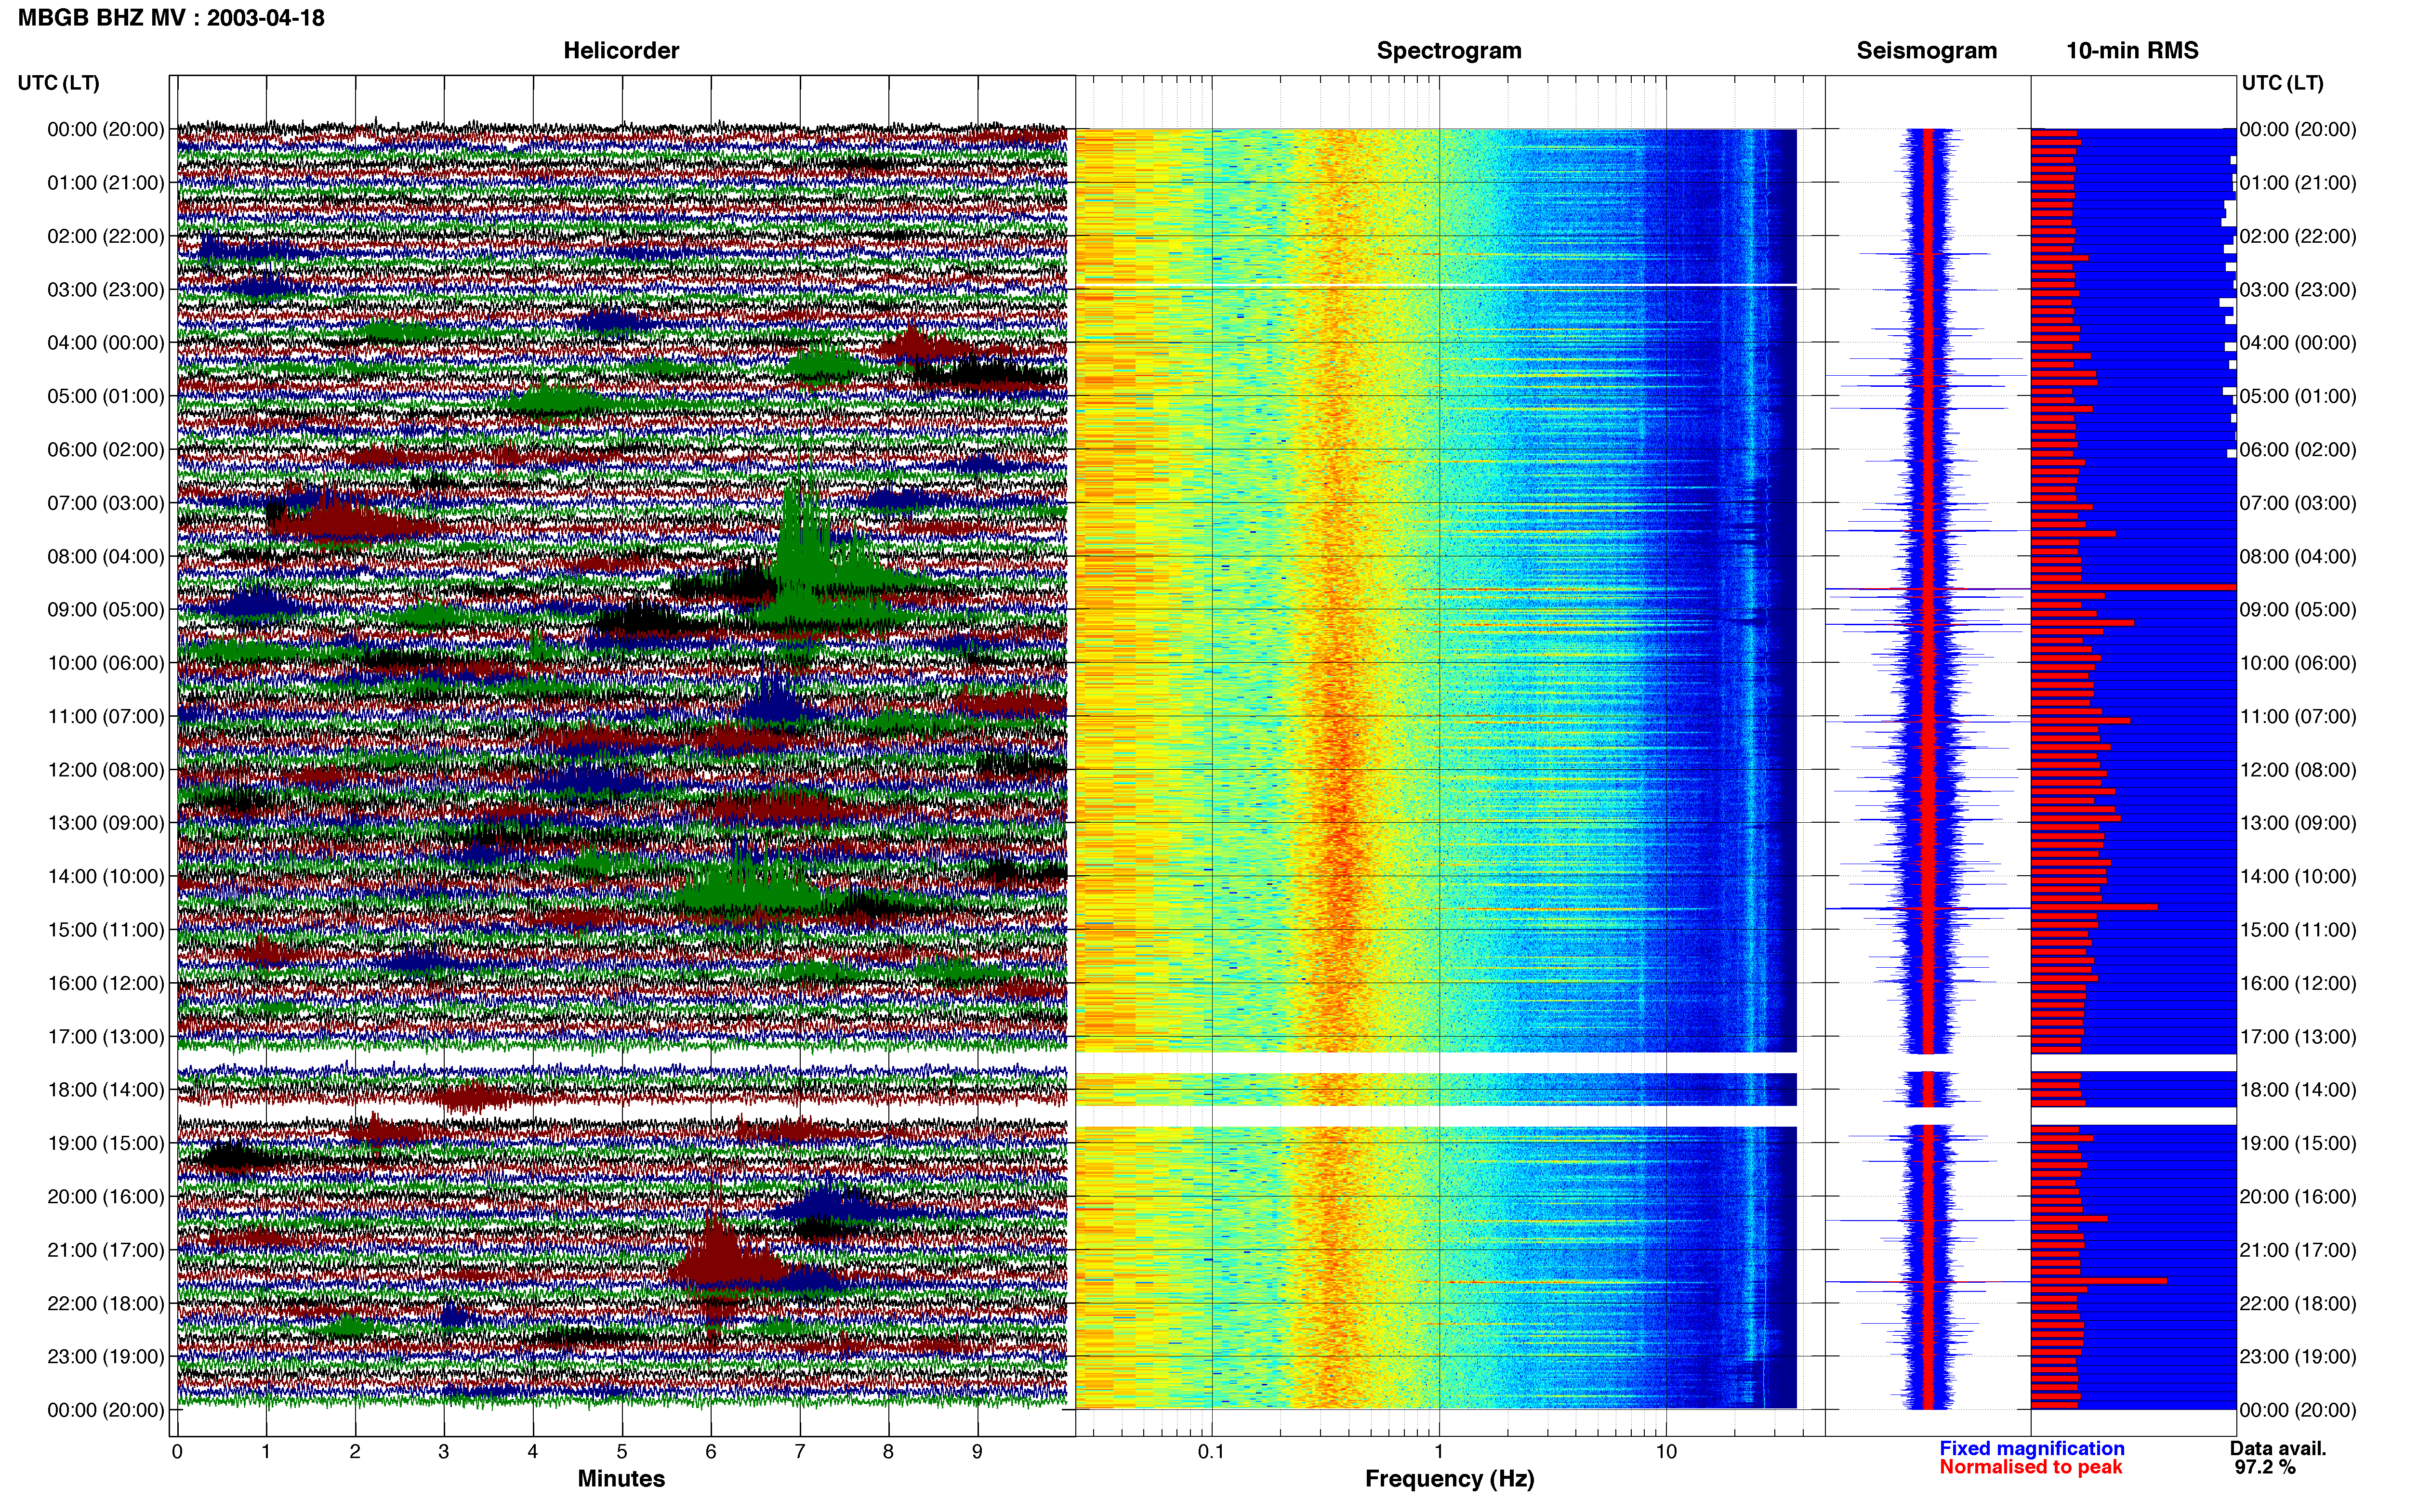Click the left '05:00 (01:00)' time label

(105, 396)
